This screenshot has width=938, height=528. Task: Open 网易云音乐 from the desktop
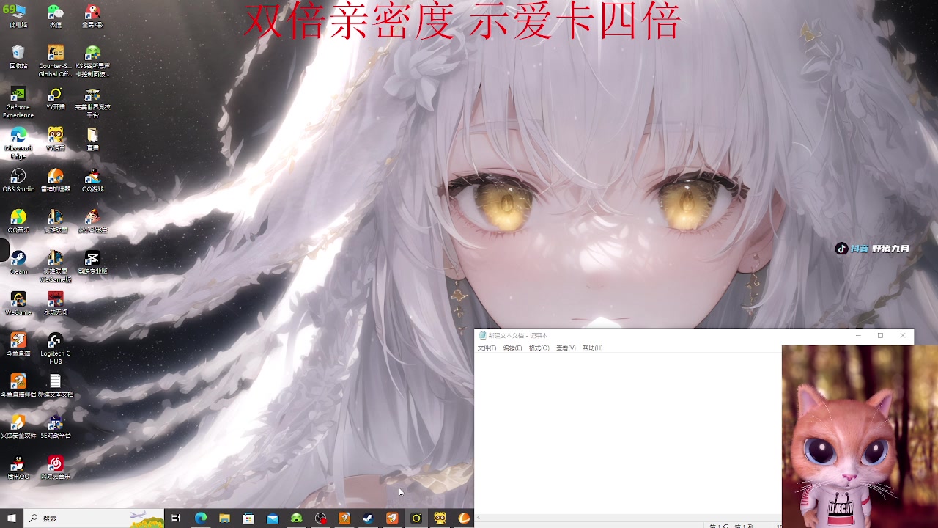click(55, 463)
